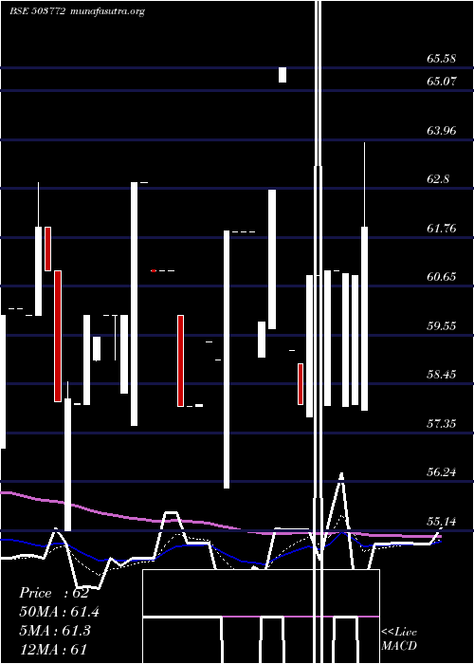Screen dimensions: 474x664
Task: Click the 50MA : 61.4 readout
Action: [x=59, y=612]
